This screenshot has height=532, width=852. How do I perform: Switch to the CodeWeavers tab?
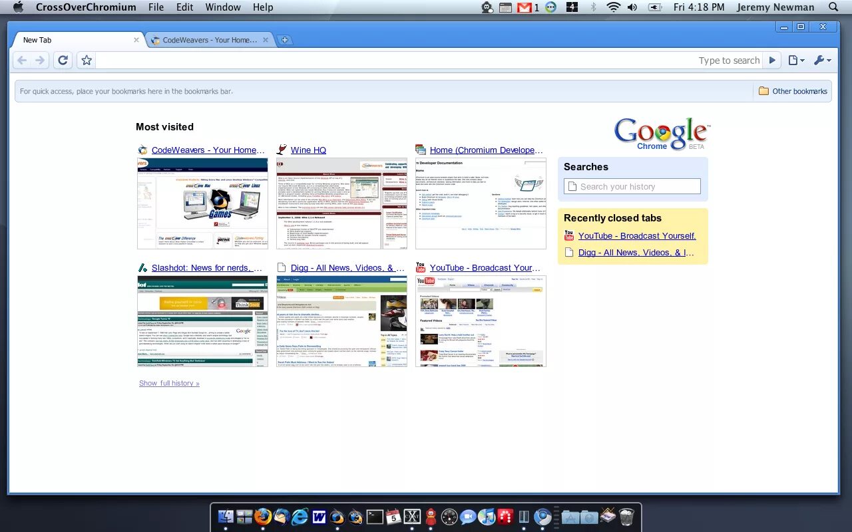click(x=210, y=40)
